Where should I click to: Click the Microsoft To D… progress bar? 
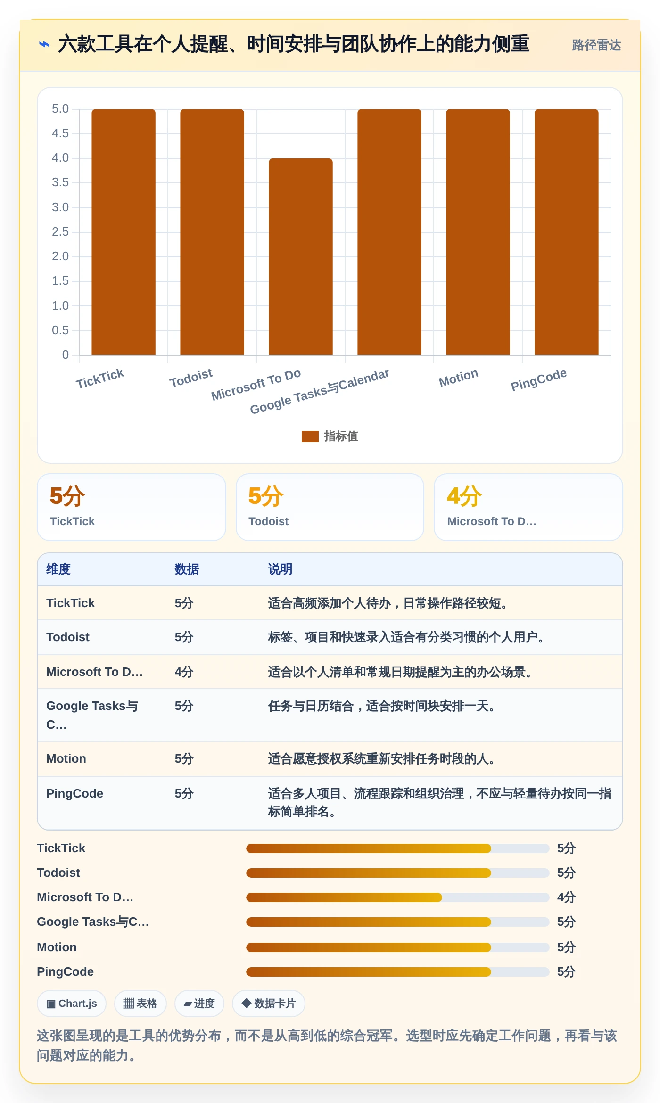397,897
